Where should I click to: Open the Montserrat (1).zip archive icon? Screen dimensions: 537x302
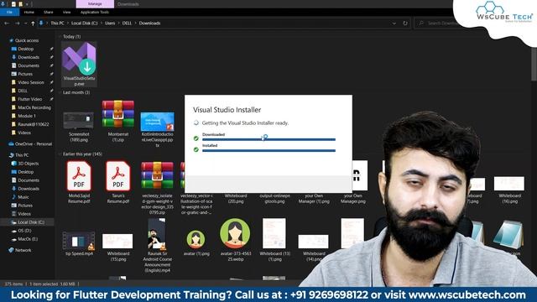click(x=118, y=114)
